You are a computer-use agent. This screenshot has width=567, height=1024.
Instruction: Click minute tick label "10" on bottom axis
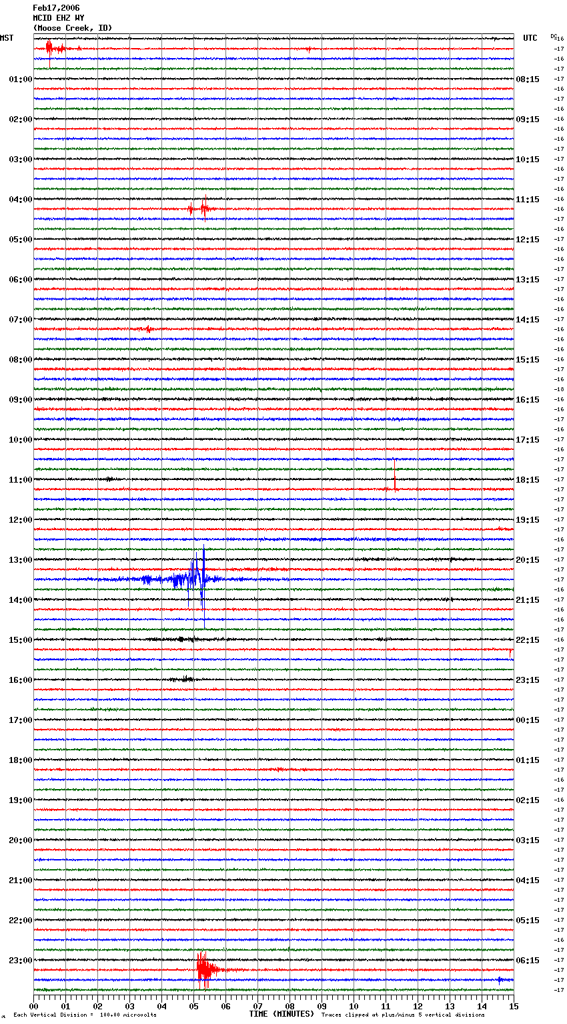pyautogui.click(x=354, y=1007)
